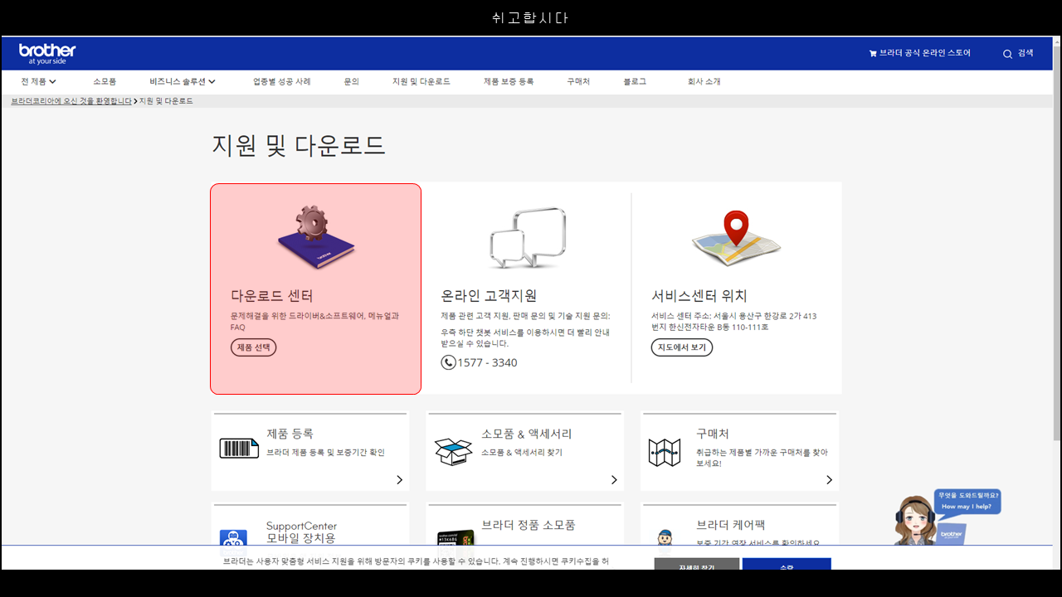The image size is (1062, 597).
Task: Click the 브라더 공식 온라인 스토어 link
Action: coord(925,53)
